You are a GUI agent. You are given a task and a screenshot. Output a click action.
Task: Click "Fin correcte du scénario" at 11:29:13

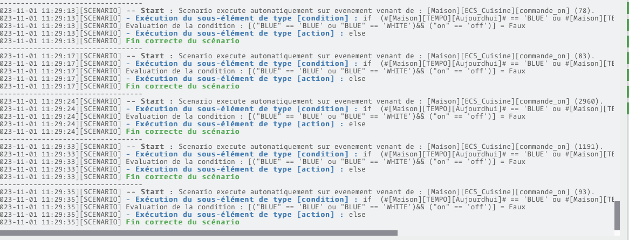pyautogui.click(x=182, y=41)
